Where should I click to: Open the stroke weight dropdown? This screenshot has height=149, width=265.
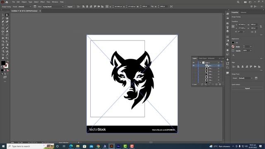251,46
